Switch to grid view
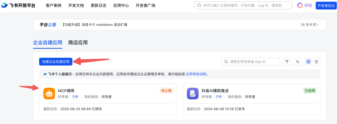The image size is (337, 124). tap(308, 62)
